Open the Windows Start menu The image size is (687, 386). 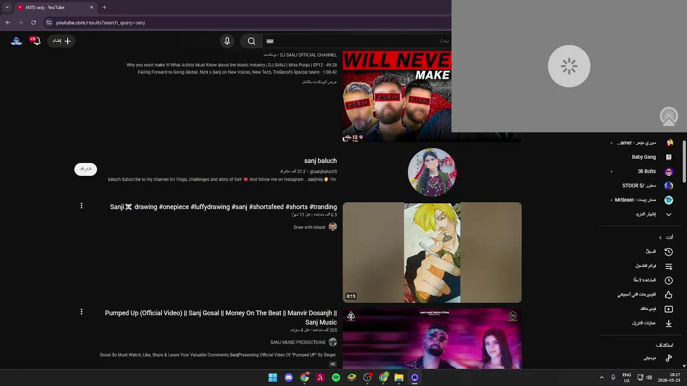273,377
